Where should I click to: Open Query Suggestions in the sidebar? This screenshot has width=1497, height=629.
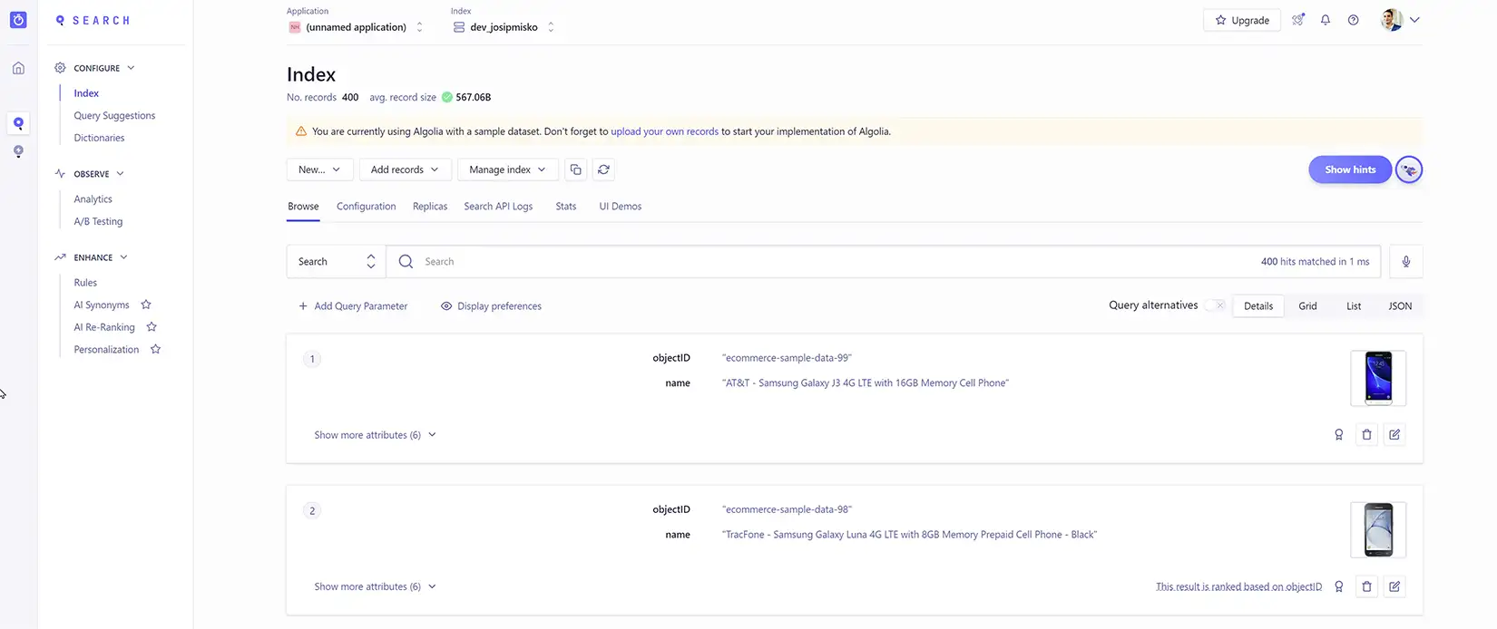[114, 116]
